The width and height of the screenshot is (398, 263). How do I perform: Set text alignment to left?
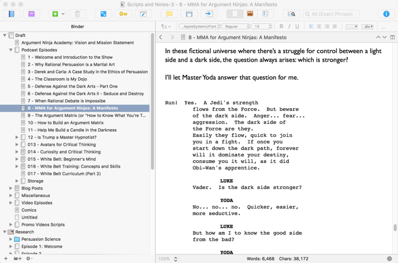(x=311, y=26)
